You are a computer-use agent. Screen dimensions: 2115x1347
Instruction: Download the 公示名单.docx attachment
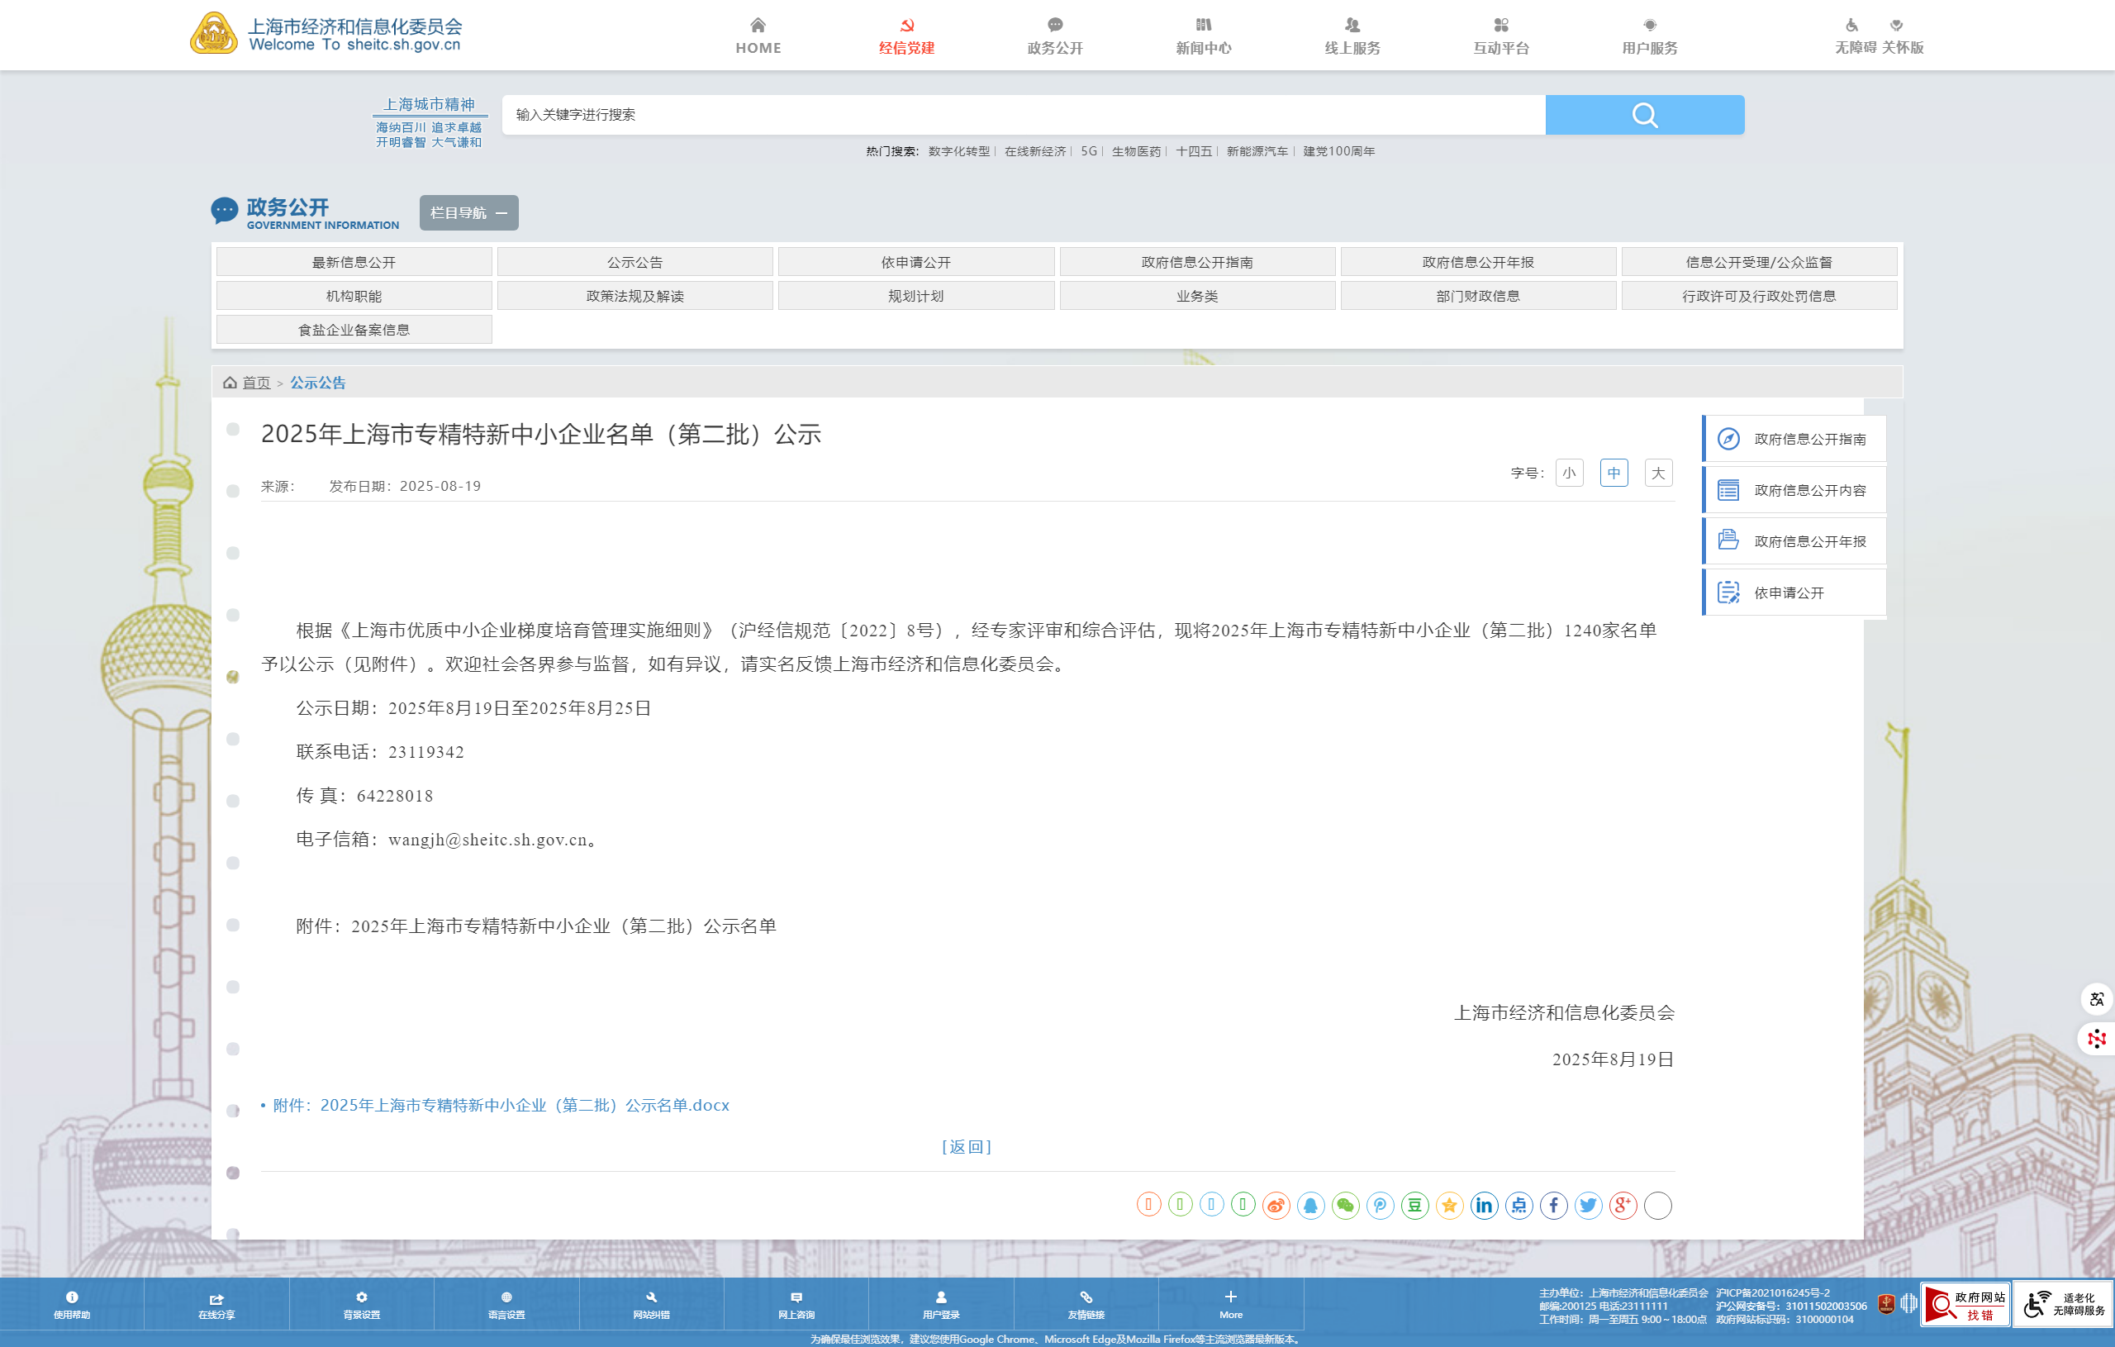coord(501,1106)
